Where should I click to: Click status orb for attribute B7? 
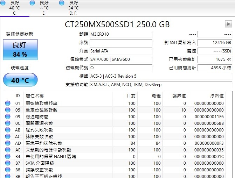pos(8,163)
